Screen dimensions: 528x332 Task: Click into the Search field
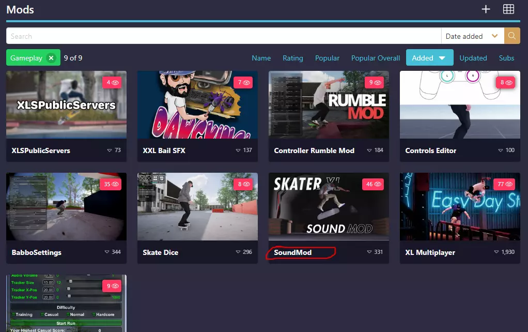(224, 36)
